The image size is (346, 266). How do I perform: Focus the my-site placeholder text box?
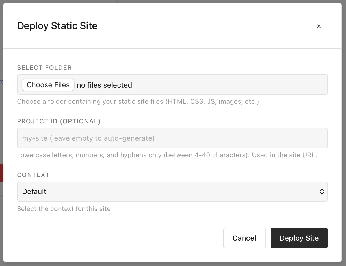tap(172, 138)
